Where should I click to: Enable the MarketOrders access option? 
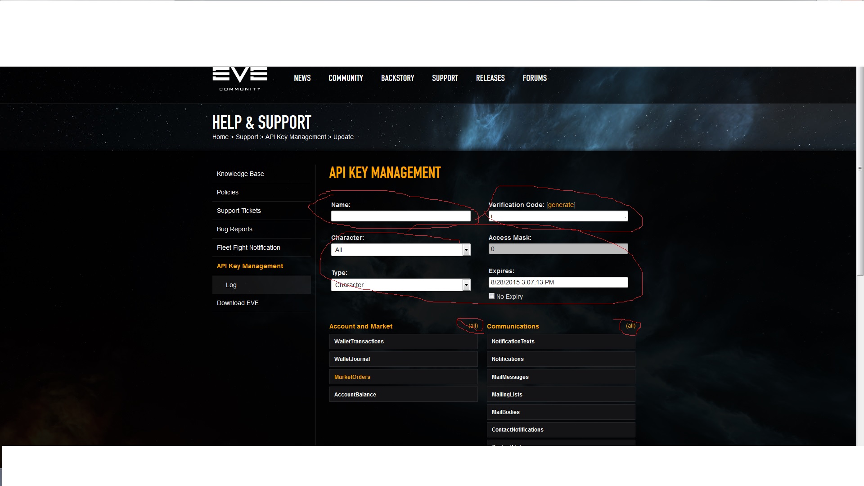click(x=403, y=377)
